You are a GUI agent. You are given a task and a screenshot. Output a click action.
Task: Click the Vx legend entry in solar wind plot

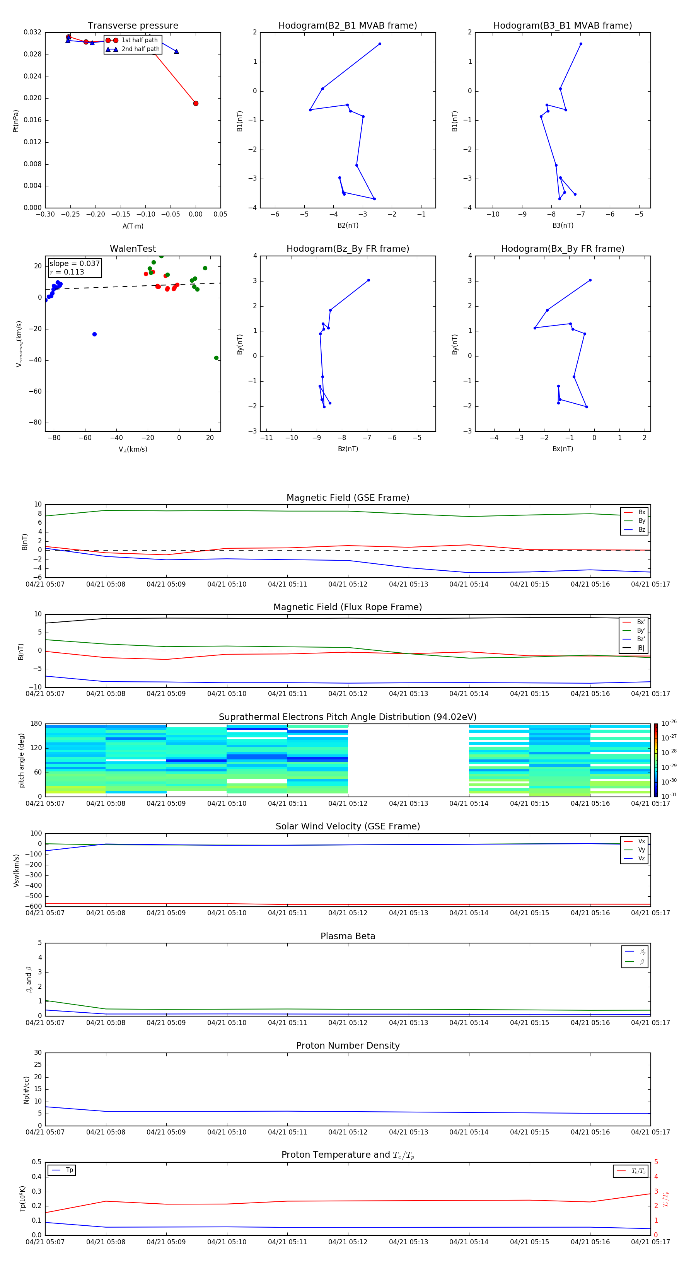click(635, 841)
